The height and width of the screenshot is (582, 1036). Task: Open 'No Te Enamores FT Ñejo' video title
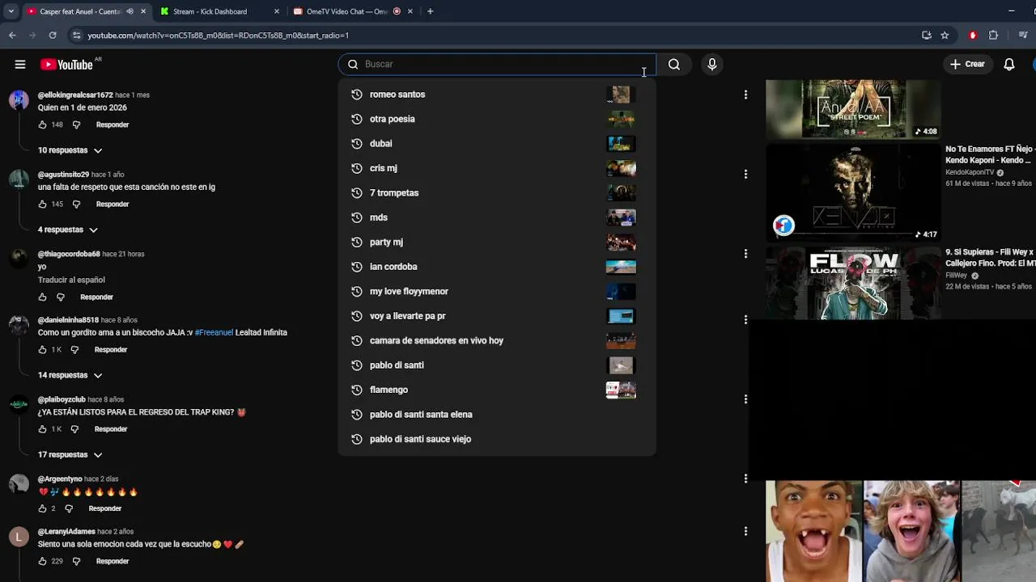pos(991,154)
